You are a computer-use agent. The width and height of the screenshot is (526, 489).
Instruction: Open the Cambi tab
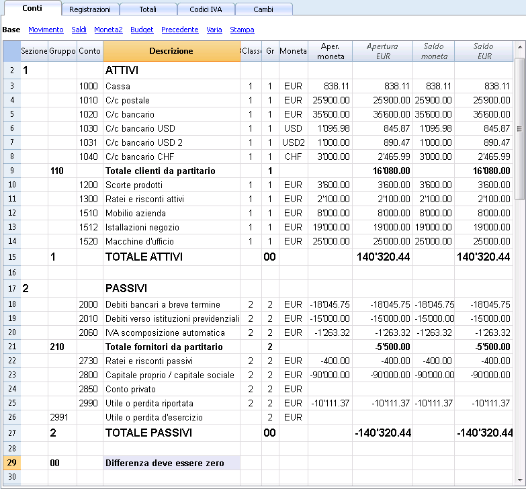[x=263, y=9]
